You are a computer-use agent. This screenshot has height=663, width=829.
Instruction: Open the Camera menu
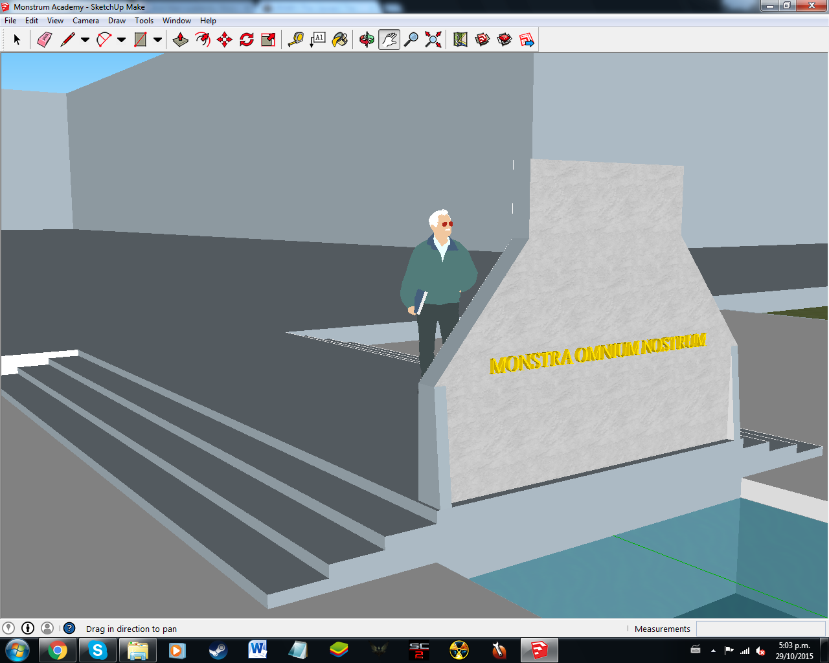[85, 21]
